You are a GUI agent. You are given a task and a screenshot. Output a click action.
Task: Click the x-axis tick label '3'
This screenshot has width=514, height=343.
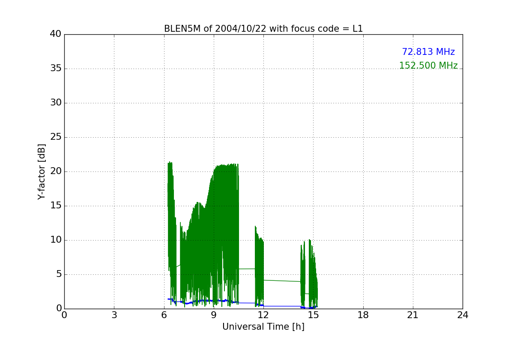coord(114,315)
